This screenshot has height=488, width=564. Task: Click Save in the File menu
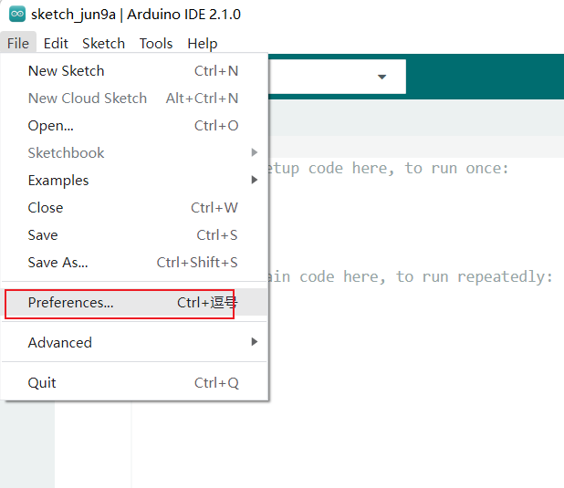43,235
